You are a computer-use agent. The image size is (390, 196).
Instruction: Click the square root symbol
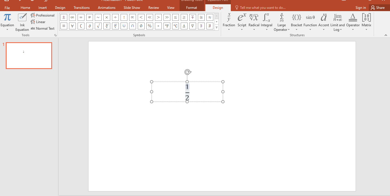[98, 26]
